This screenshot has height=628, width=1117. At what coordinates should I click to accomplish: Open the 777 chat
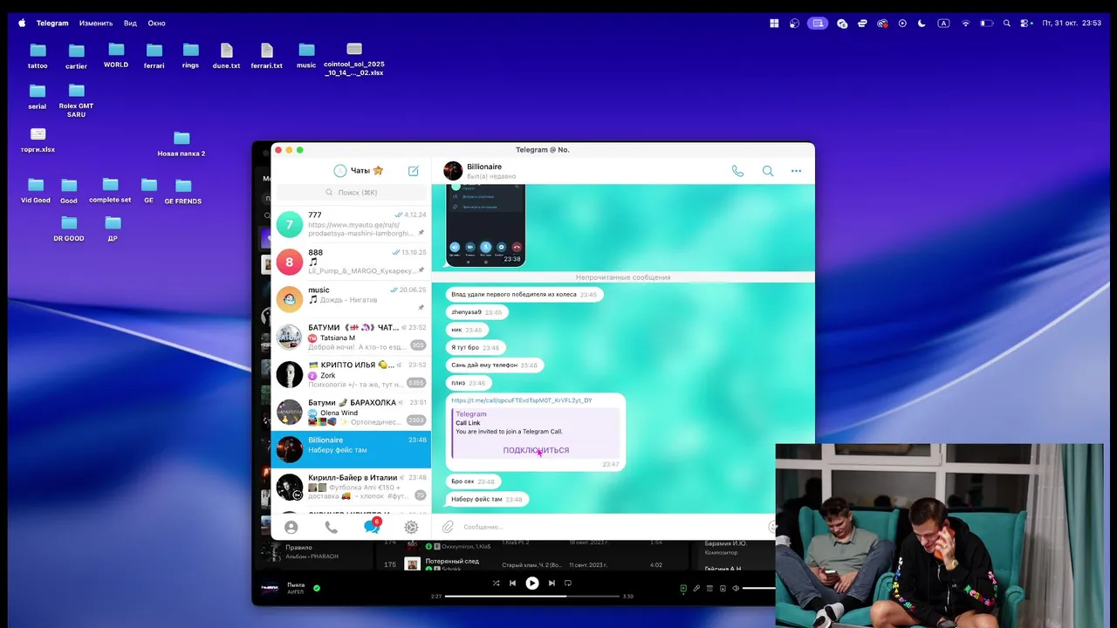click(x=351, y=224)
